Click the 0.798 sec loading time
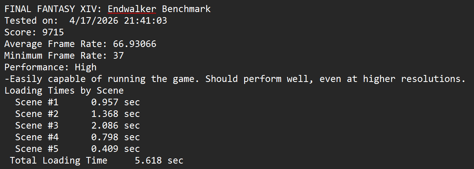 point(115,137)
